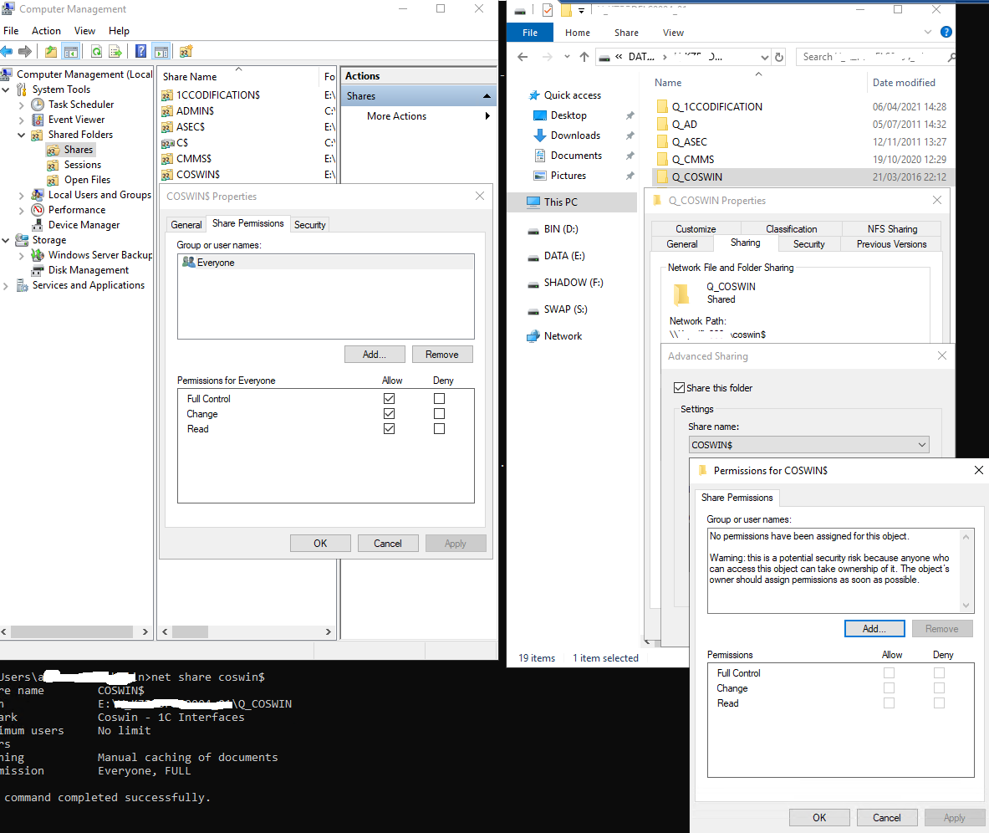Select the Performance icon in tree
This screenshot has width=989, height=833.
pos(38,210)
